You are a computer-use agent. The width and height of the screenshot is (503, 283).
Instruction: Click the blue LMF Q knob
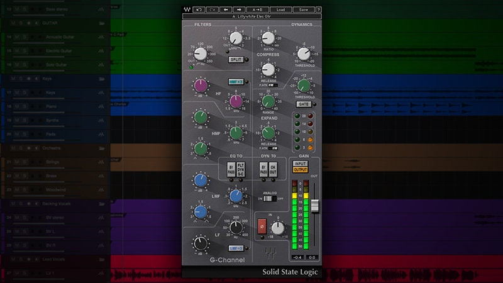click(201, 212)
